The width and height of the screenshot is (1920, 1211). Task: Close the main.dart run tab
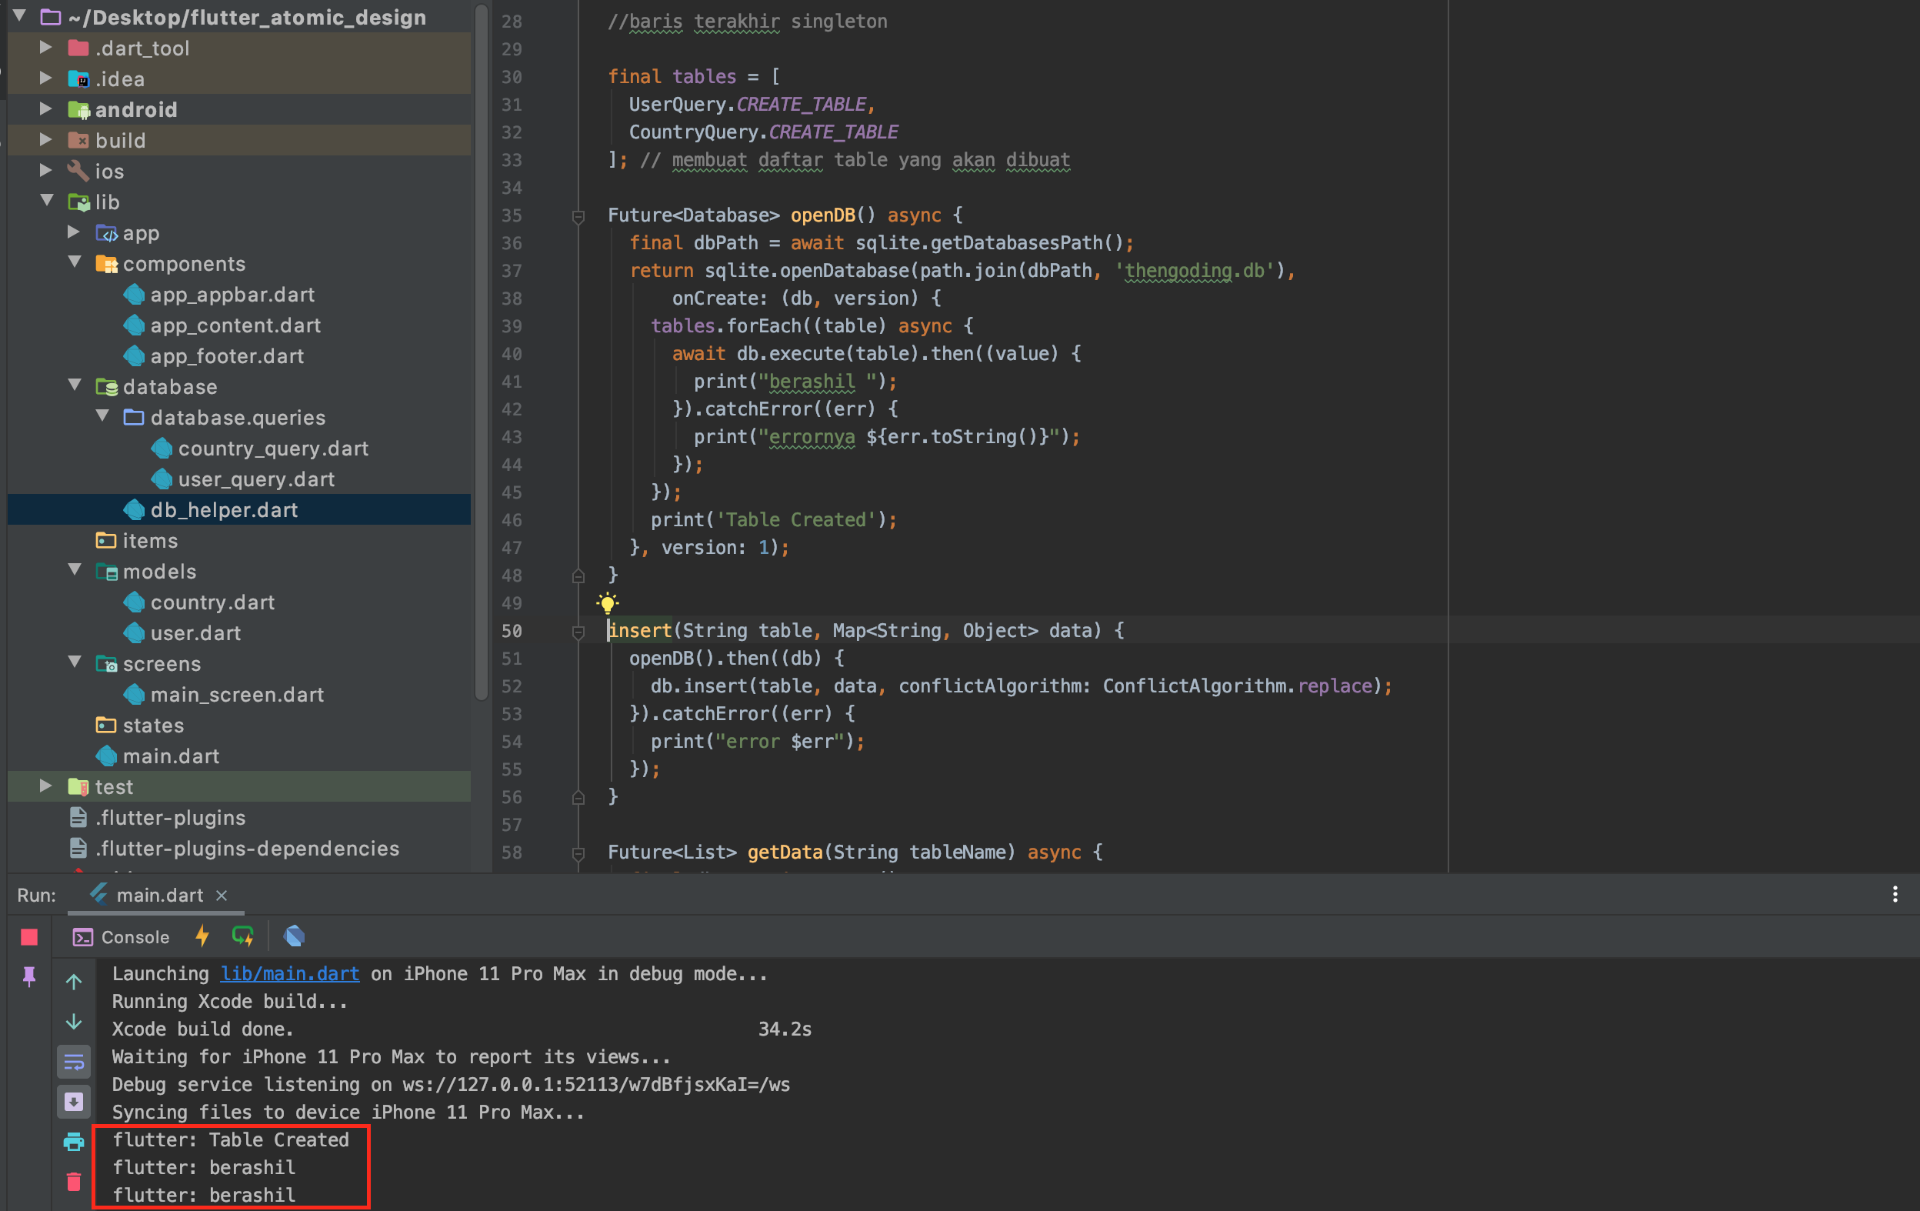(222, 896)
